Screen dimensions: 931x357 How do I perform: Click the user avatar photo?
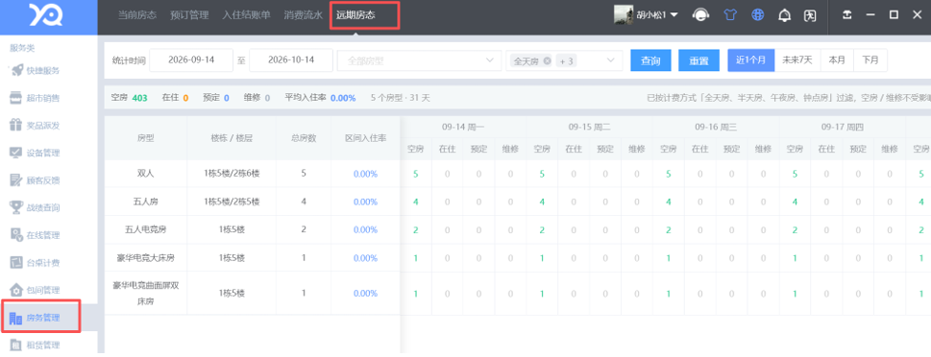[x=623, y=14]
